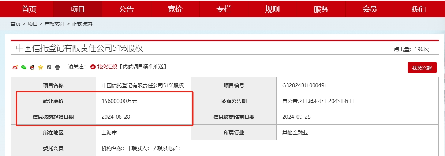
Task: Click the 北交汇投 link text
Action: pos(107,66)
